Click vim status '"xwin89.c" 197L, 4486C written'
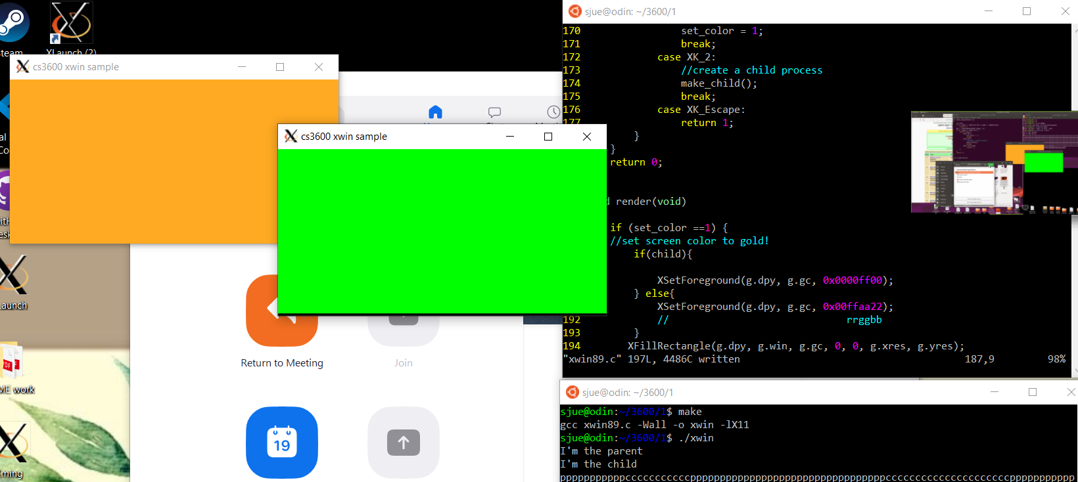1078x482 pixels. point(651,359)
